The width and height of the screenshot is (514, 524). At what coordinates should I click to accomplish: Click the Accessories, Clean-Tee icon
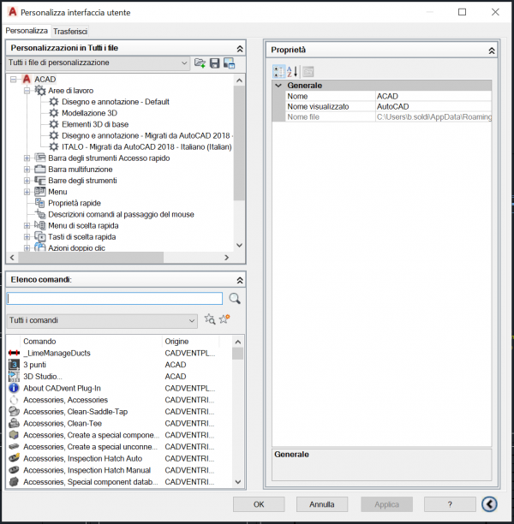coord(14,423)
